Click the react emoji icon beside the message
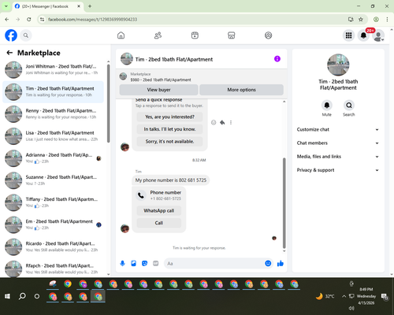Viewport: 394px width, 315px height. 214,122
